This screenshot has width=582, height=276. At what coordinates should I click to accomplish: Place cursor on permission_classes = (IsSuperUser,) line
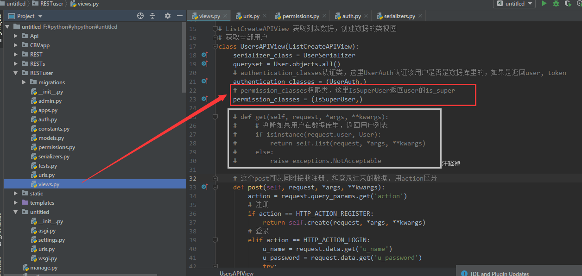point(297,99)
